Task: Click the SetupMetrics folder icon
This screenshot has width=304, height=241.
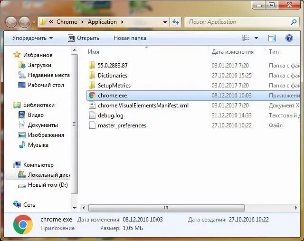Action: [92, 86]
